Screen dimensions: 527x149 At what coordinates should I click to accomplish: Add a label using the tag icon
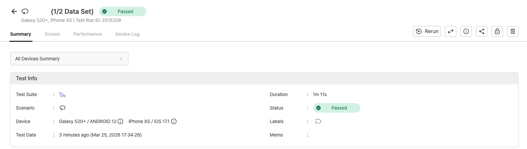click(x=318, y=121)
